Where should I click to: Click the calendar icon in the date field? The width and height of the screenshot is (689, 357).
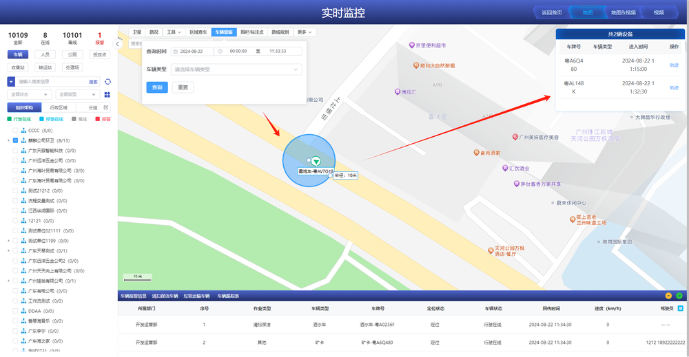pyautogui.click(x=175, y=52)
